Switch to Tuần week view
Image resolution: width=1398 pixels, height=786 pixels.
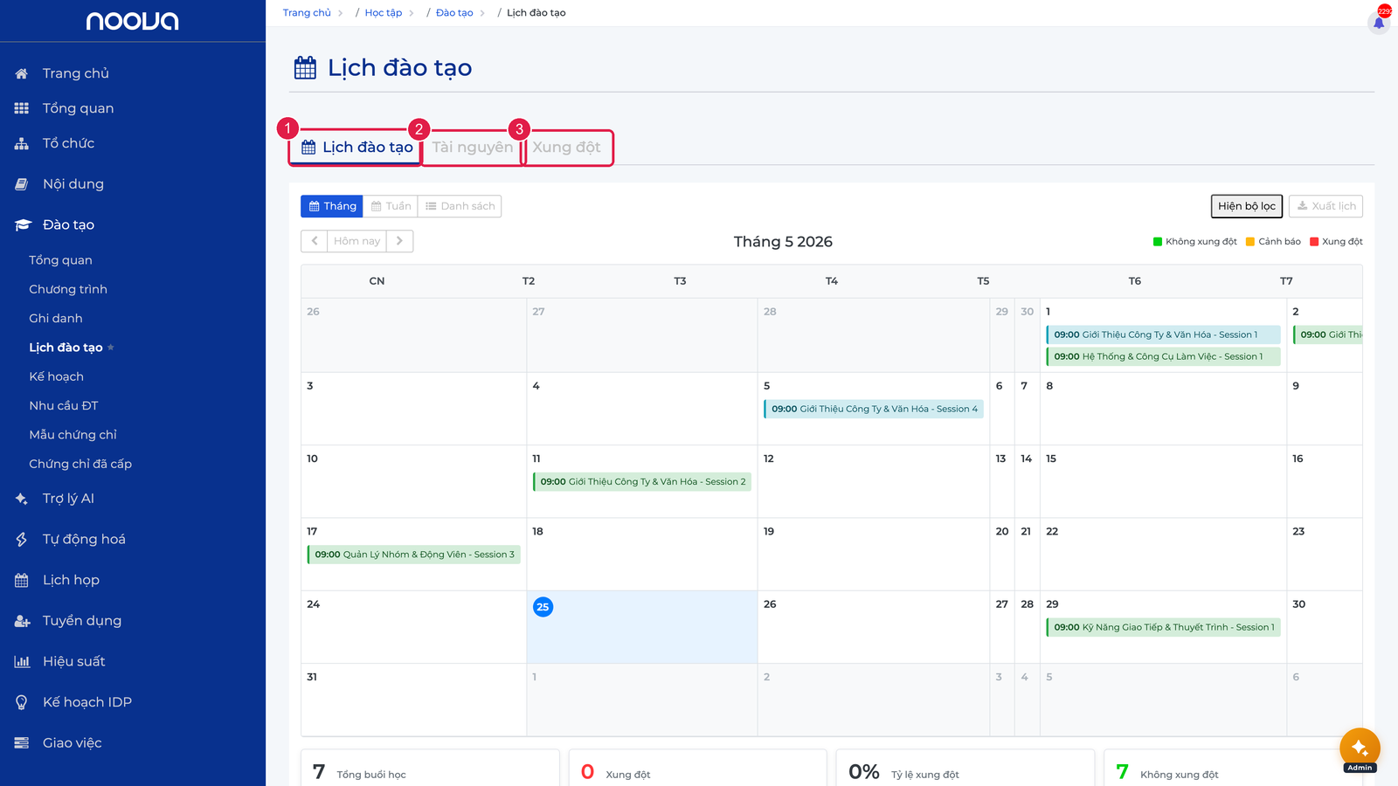[391, 206]
